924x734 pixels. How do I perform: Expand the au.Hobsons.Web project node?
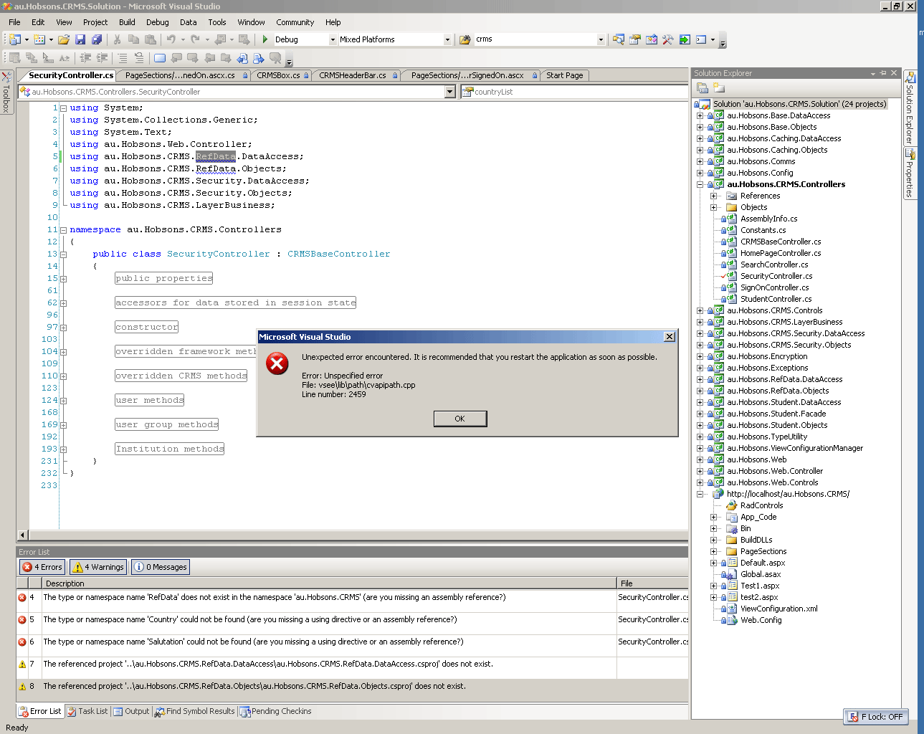pos(700,459)
